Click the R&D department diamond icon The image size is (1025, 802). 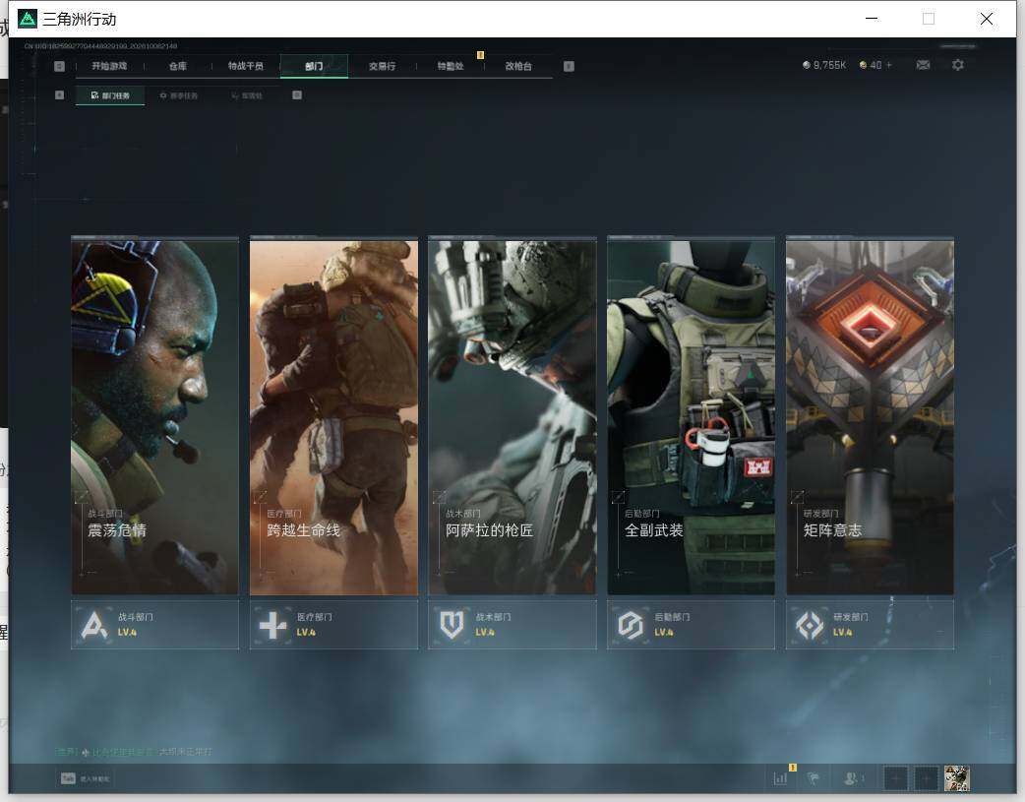pos(810,626)
